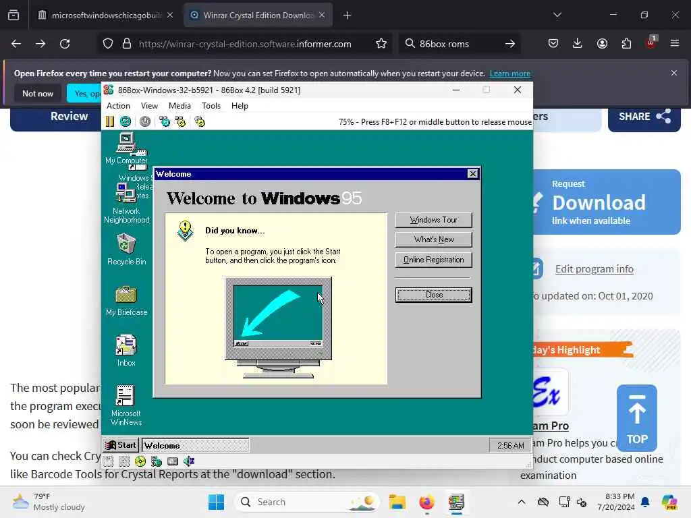The image size is (691, 518).
Task: Open 86Box settings with the gear icon
Action: click(x=200, y=121)
